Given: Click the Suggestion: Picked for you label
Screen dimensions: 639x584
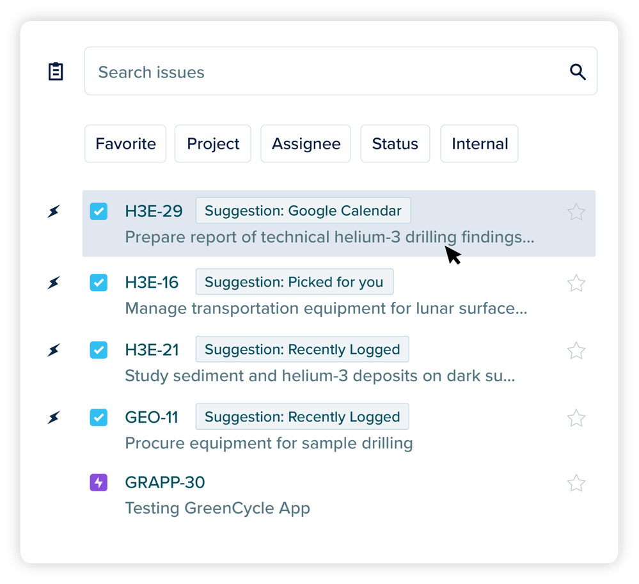Looking at the screenshot, I should pyautogui.click(x=294, y=281).
